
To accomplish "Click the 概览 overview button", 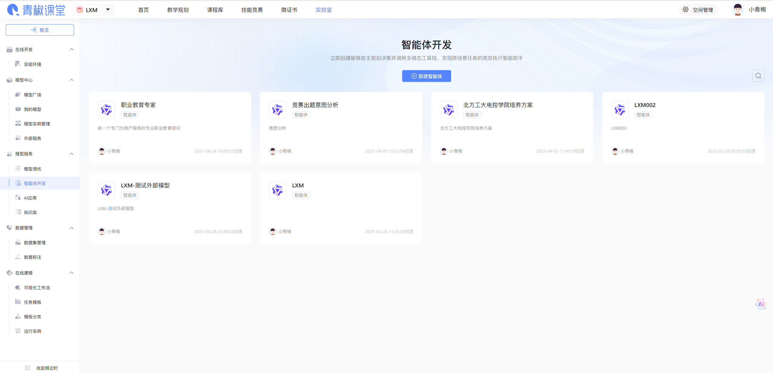I will [x=40, y=30].
